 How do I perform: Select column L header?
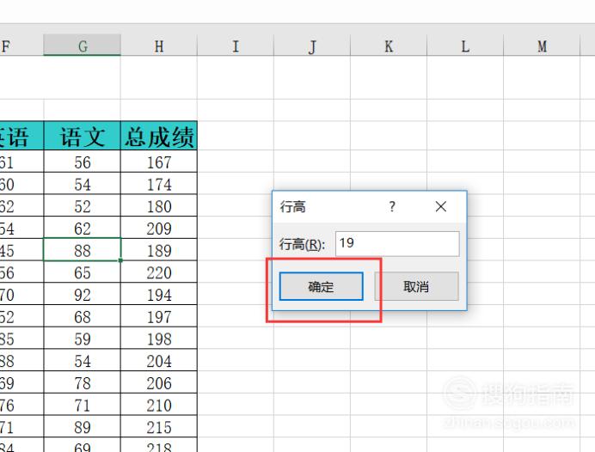tap(465, 46)
